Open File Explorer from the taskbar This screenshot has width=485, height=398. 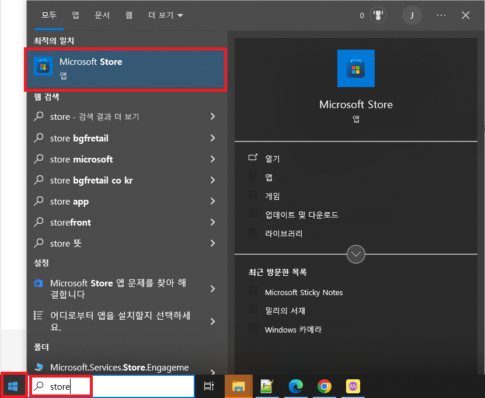coord(238,386)
